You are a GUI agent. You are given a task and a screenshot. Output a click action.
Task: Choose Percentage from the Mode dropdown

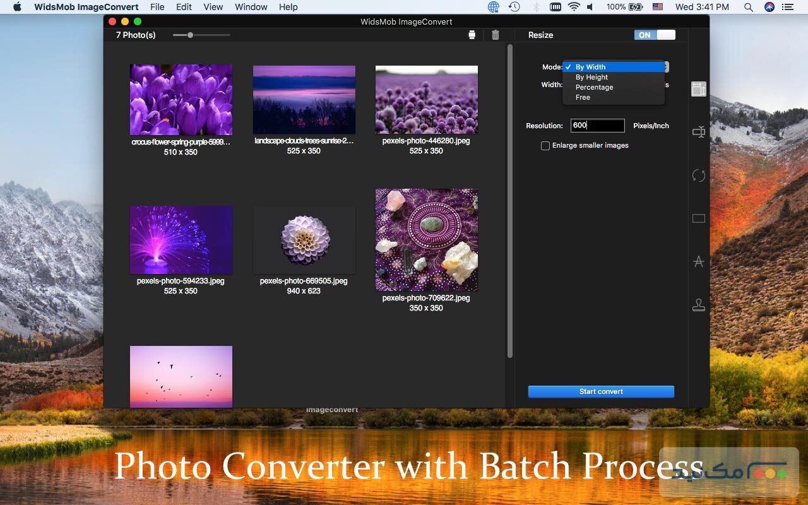point(594,87)
